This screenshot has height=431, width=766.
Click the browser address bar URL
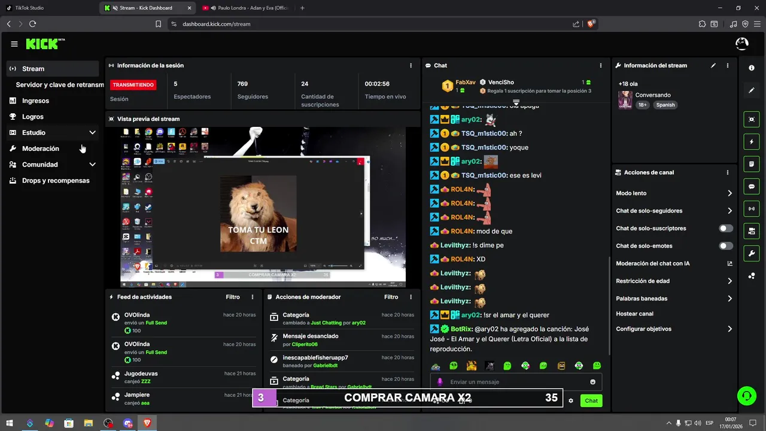click(x=216, y=24)
